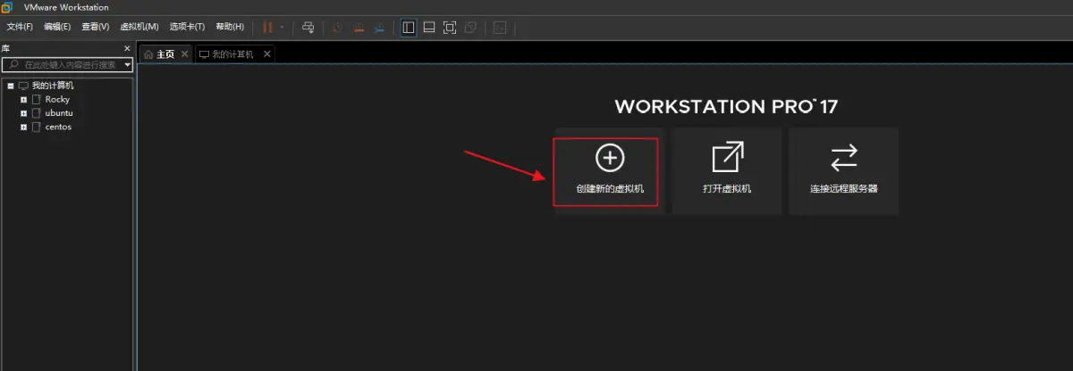Open the library search dropdown arrow

(x=128, y=65)
